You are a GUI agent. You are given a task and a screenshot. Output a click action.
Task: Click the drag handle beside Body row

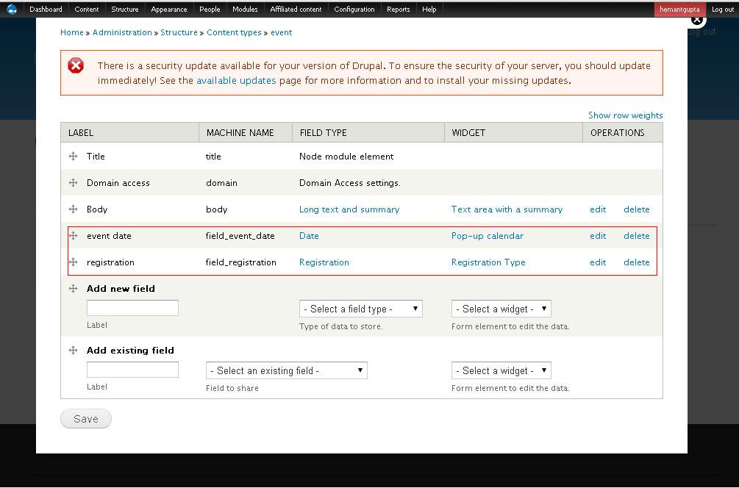73,209
